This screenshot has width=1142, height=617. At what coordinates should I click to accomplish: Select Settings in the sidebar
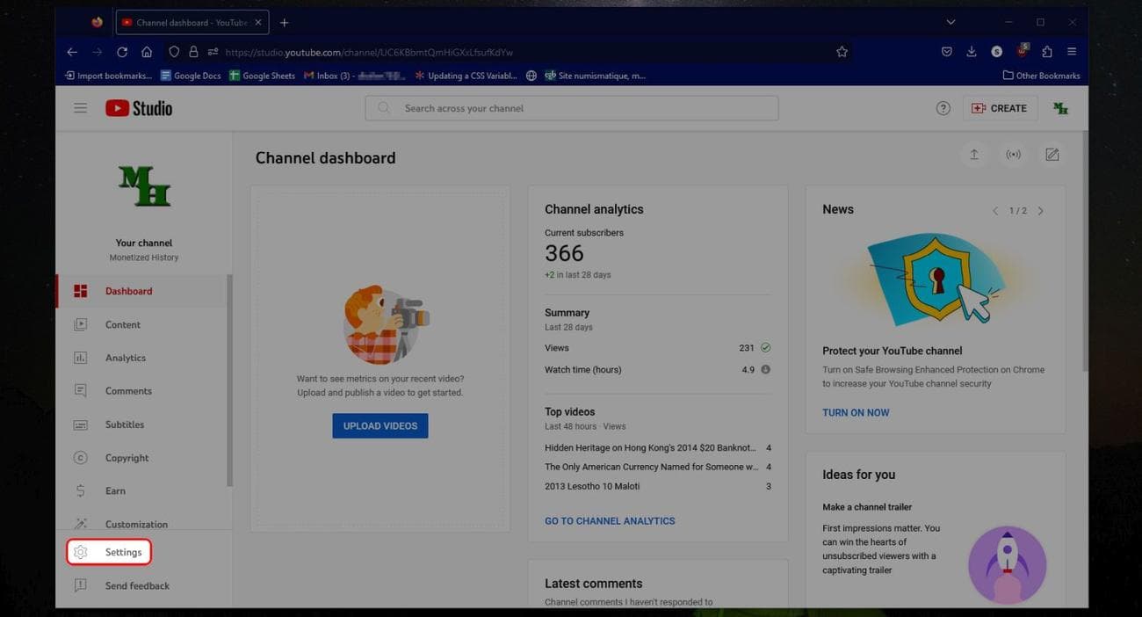(122, 552)
